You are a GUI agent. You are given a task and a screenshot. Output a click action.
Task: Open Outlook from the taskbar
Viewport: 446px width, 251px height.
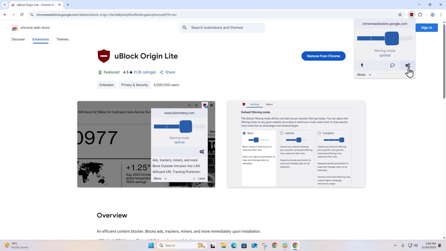[254, 245]
